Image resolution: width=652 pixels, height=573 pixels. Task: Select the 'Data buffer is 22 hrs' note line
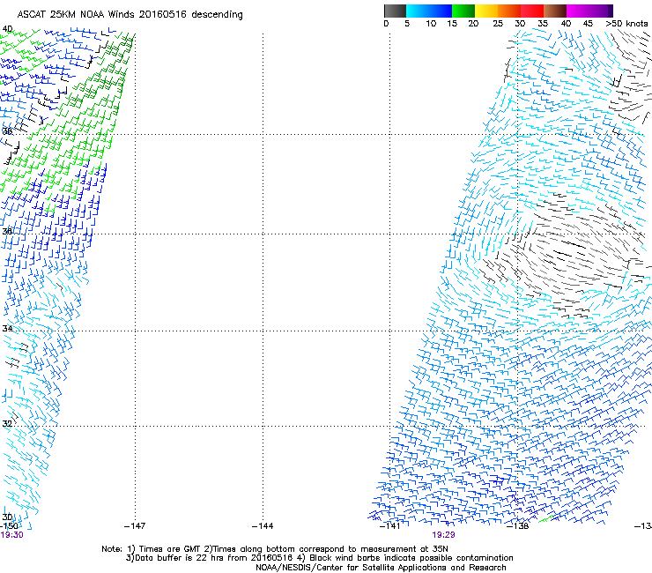(x=319, y=558)
